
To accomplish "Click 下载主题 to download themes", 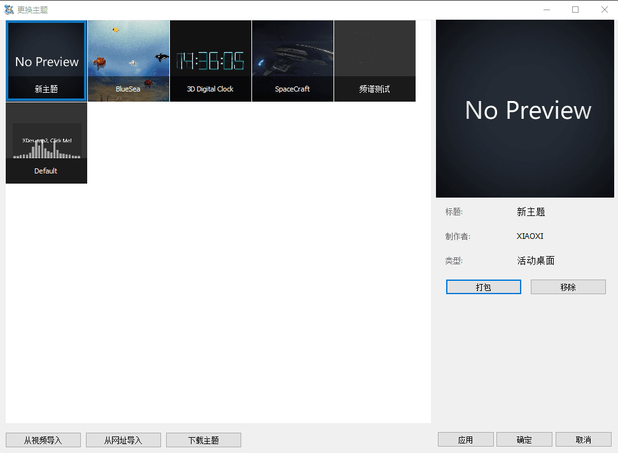I will 204,440.
